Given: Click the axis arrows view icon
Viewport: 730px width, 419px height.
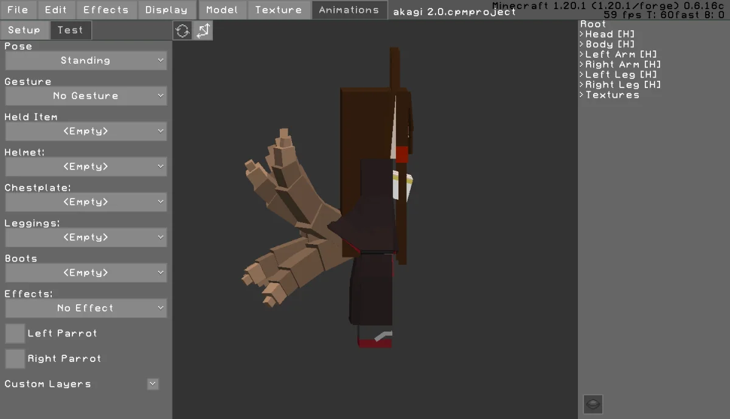Looking at the screenshot, I should 203,30.
